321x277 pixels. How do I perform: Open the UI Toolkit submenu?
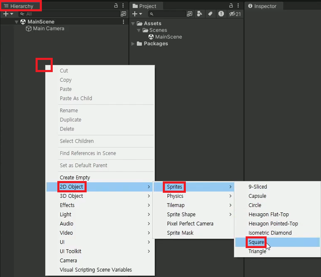tap(100, 251)
